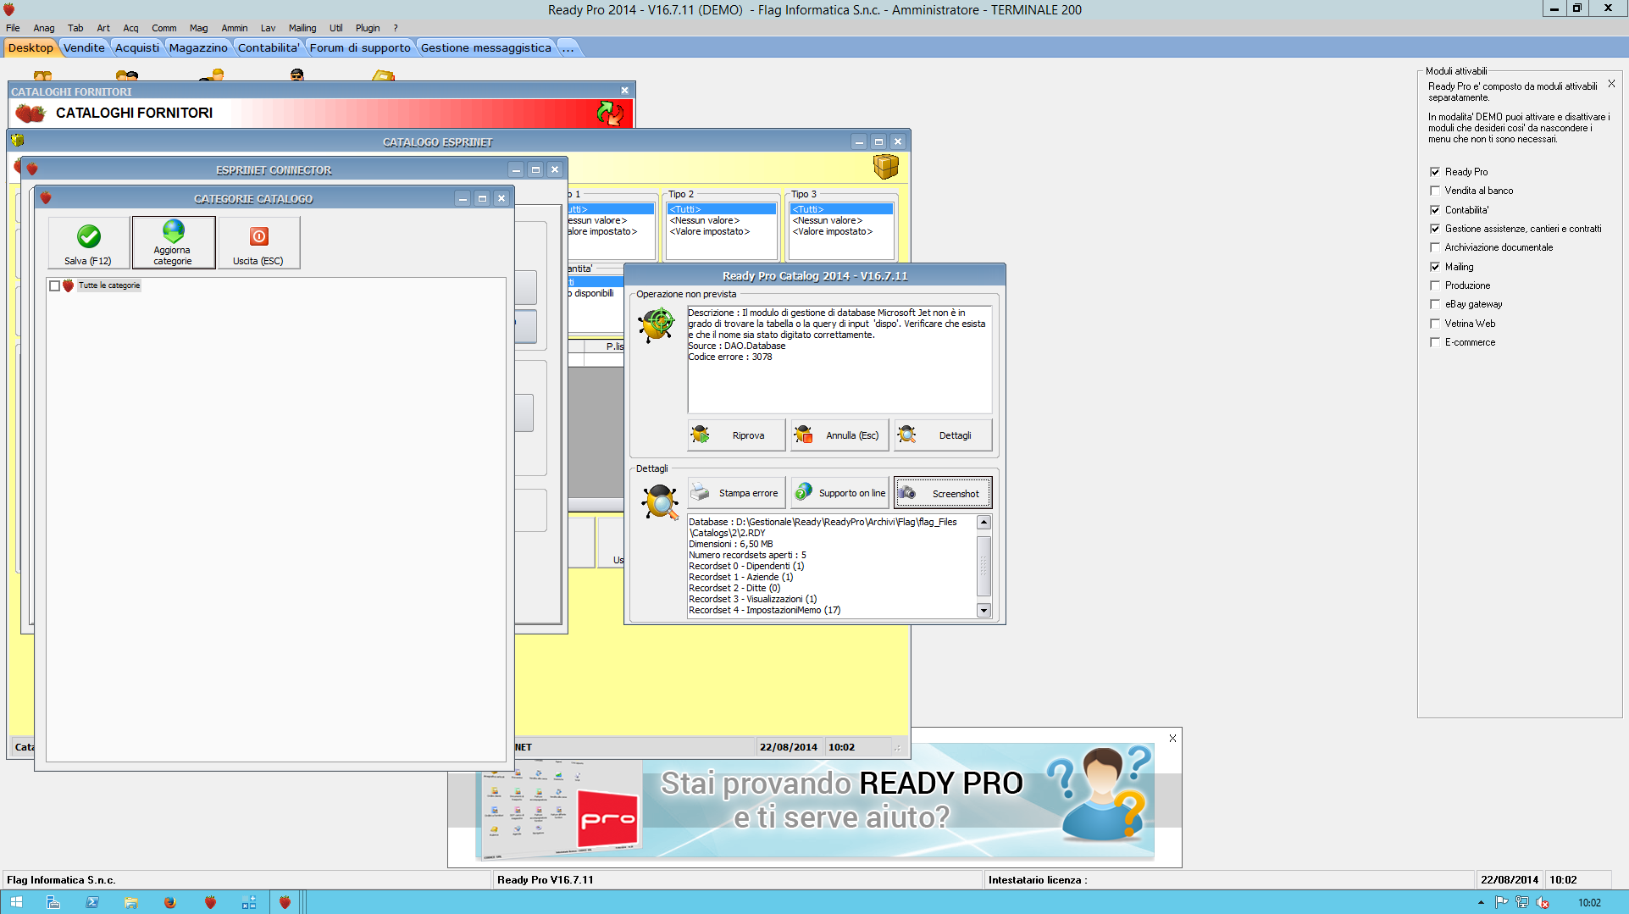Open the Anag menu
Image resolution: width=1629 pixels, height=914 pixels.
44,28
